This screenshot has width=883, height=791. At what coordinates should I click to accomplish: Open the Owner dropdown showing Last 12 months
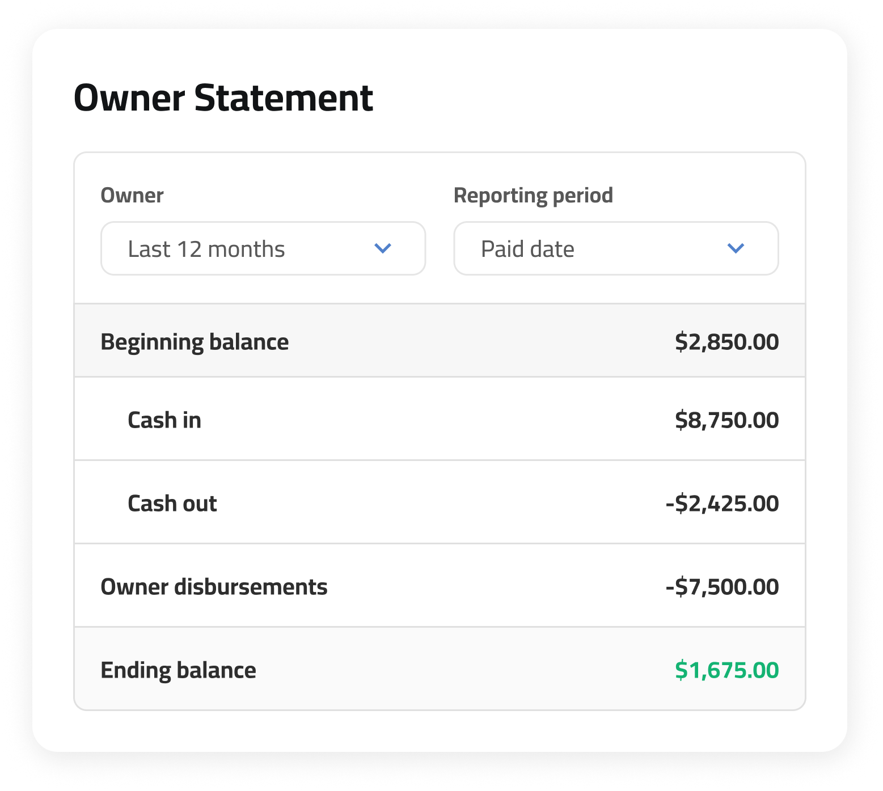pyautogui.click(x=263, y=248)
